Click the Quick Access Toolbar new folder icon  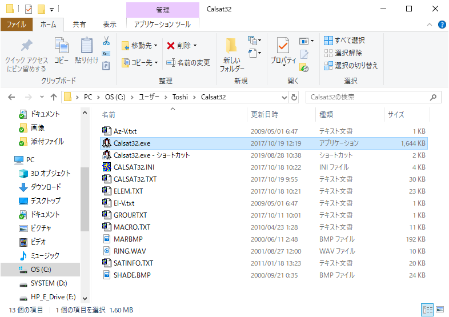pyautogui.click(x=41, y=9)
